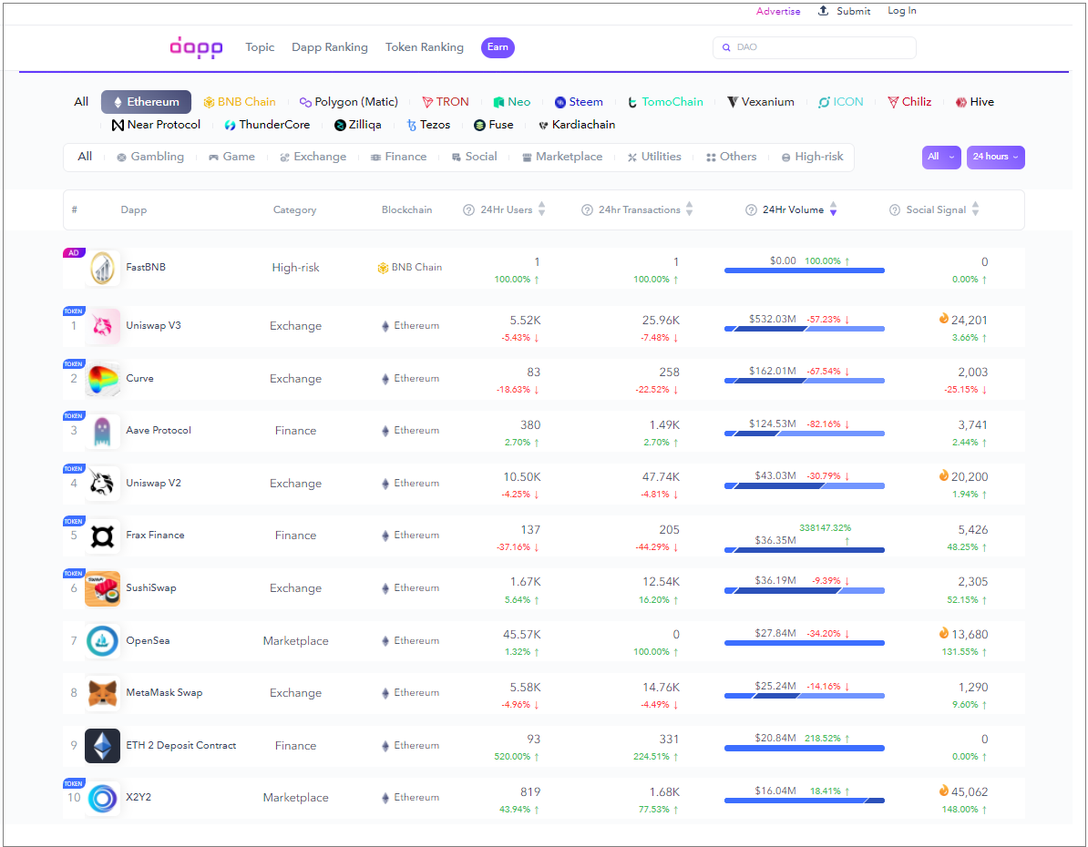Open Dapp Ranking page

(x=330, y=47)
